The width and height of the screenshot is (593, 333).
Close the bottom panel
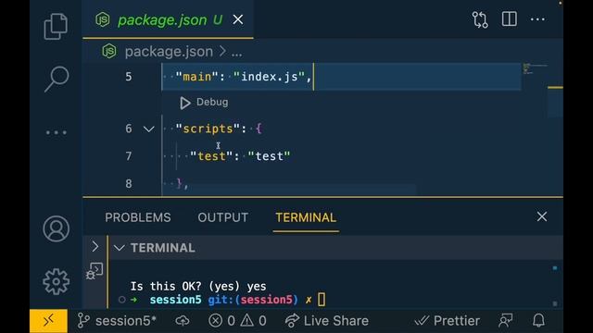(541, 216)
